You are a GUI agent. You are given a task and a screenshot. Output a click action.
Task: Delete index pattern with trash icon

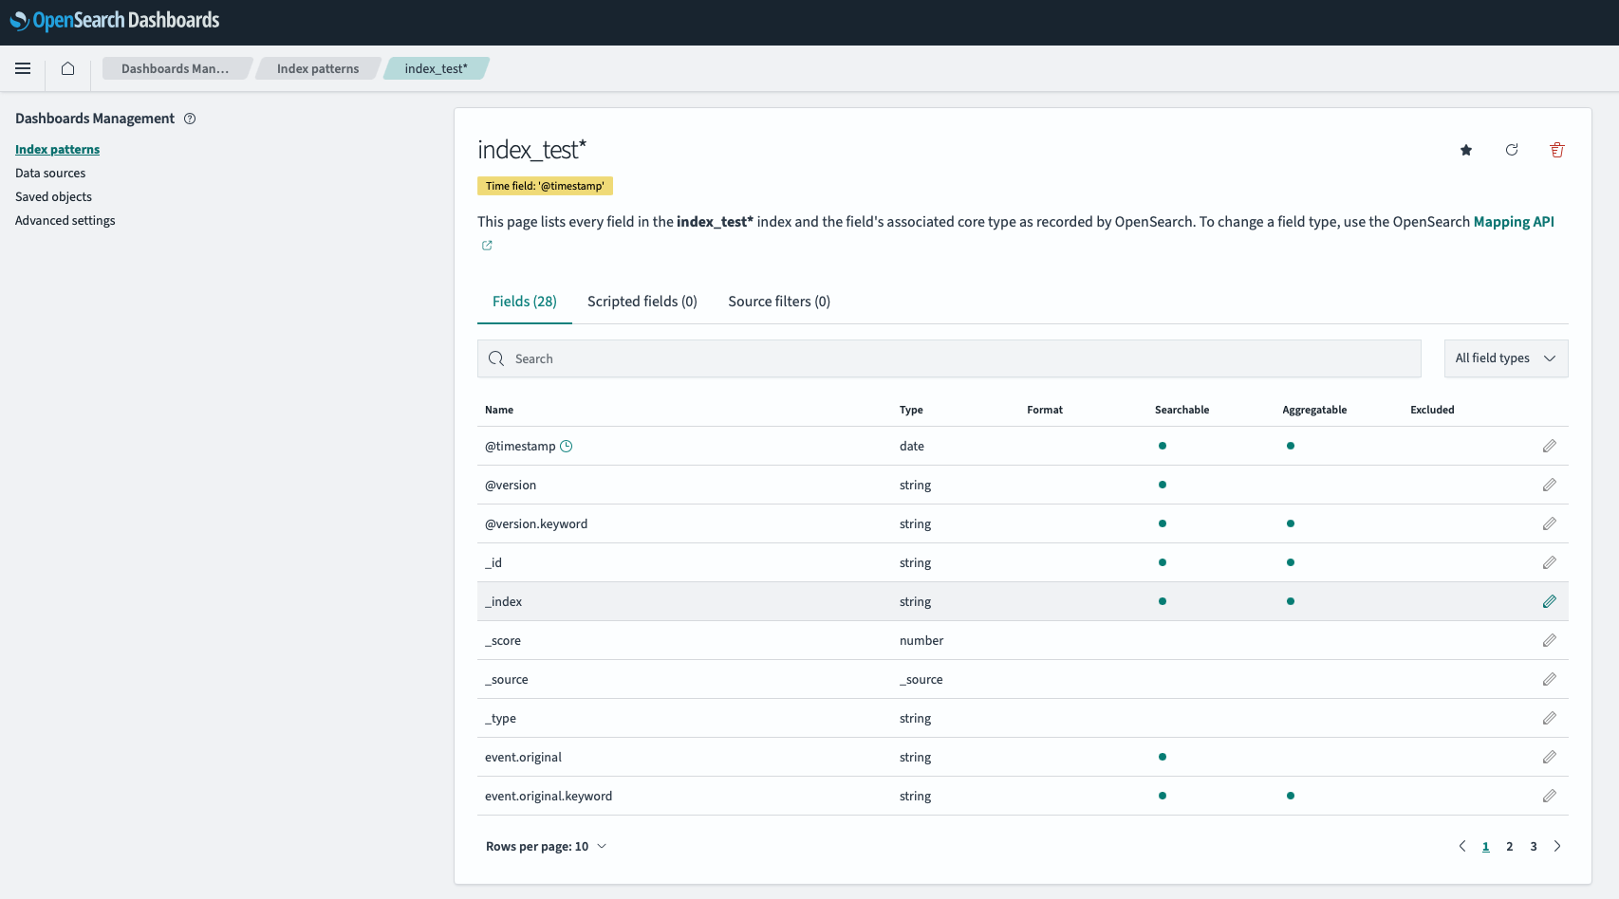click(x=1557, y=150)
